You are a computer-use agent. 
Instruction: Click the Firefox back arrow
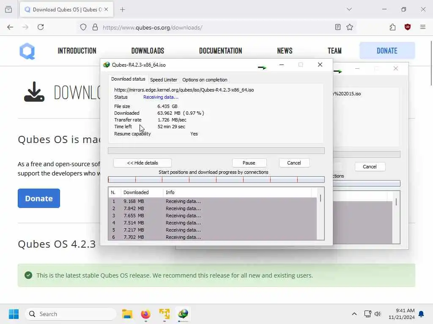[10, 27]
